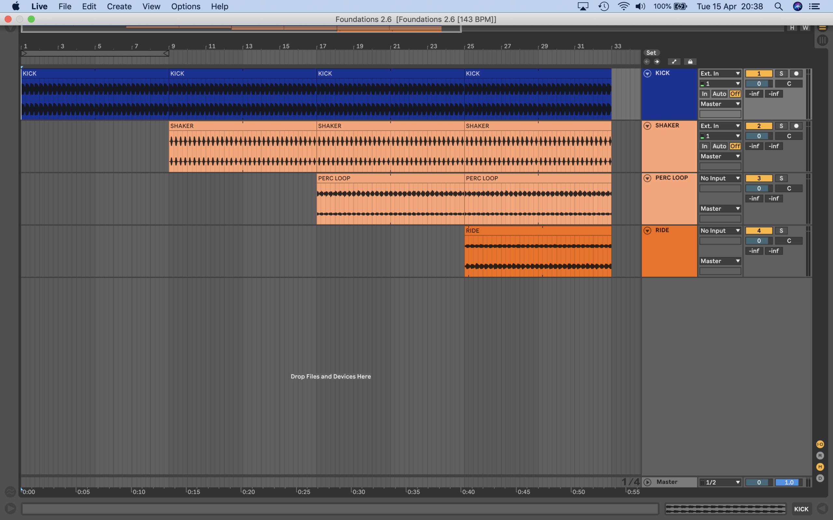
Task: Jump to next locator with right arrow
Action: pos(657,62)
